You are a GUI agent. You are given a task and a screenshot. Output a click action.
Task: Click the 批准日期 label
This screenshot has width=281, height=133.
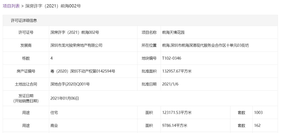pos(149,84)
